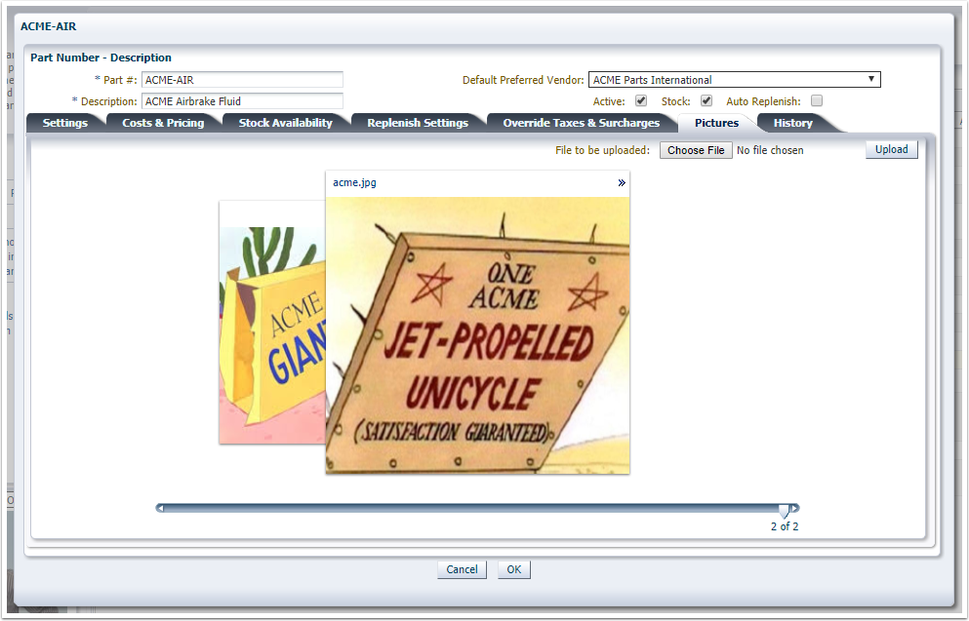Toggle the Active checkbox
969x621 pixels.
[641, 100]
